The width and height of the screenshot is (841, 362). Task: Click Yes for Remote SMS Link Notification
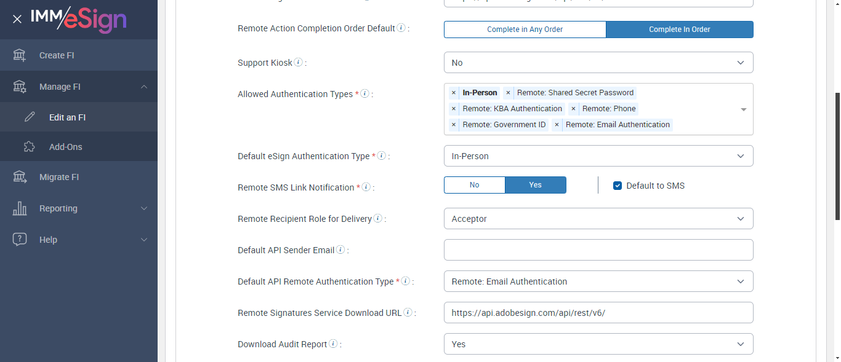pyautogui.click(x=535, y=185)
